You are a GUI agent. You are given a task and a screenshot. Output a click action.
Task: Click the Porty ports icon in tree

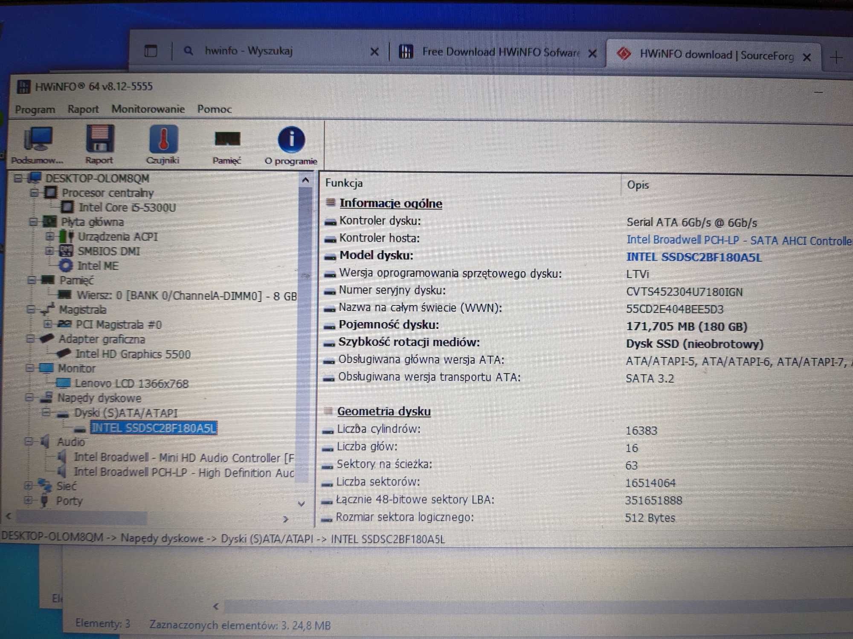[44, 501]
